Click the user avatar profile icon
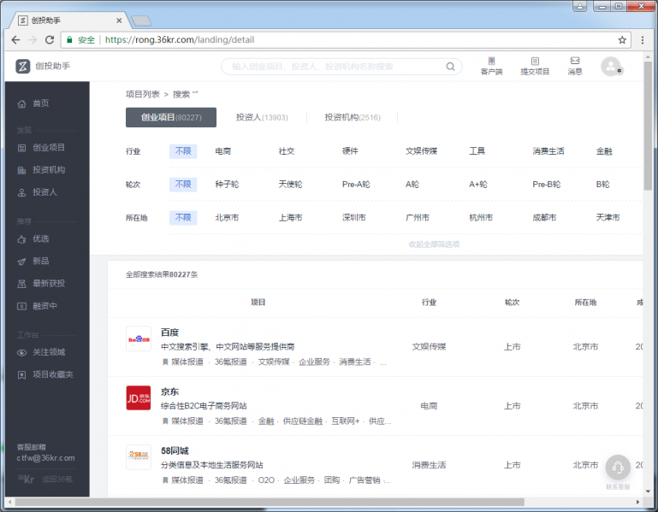658x512 pixels. 609,66
